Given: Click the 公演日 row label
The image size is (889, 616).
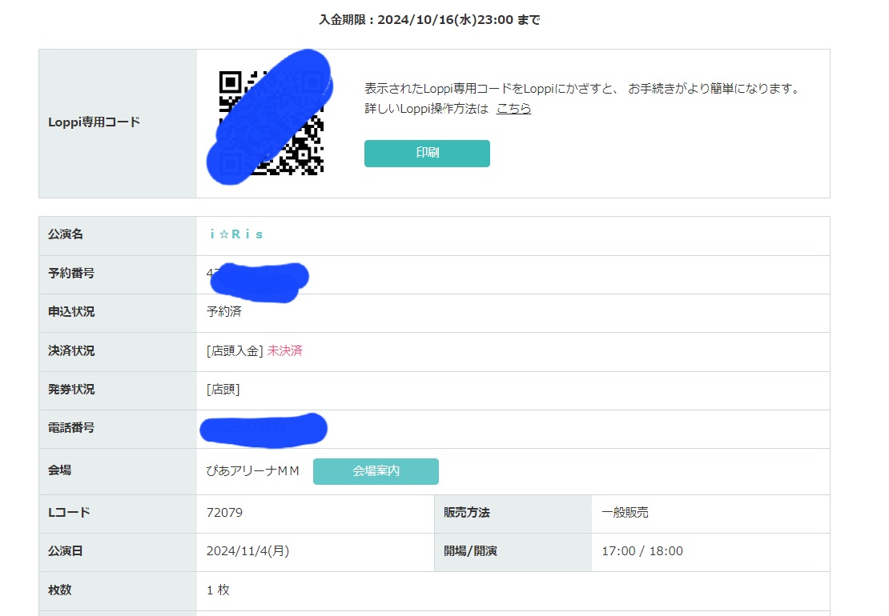Looking at the screenshot, I should (65, 551).
